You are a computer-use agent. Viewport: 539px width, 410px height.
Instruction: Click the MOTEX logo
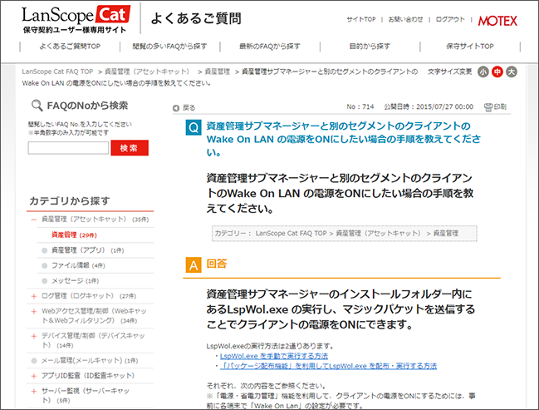click(497, 21)
